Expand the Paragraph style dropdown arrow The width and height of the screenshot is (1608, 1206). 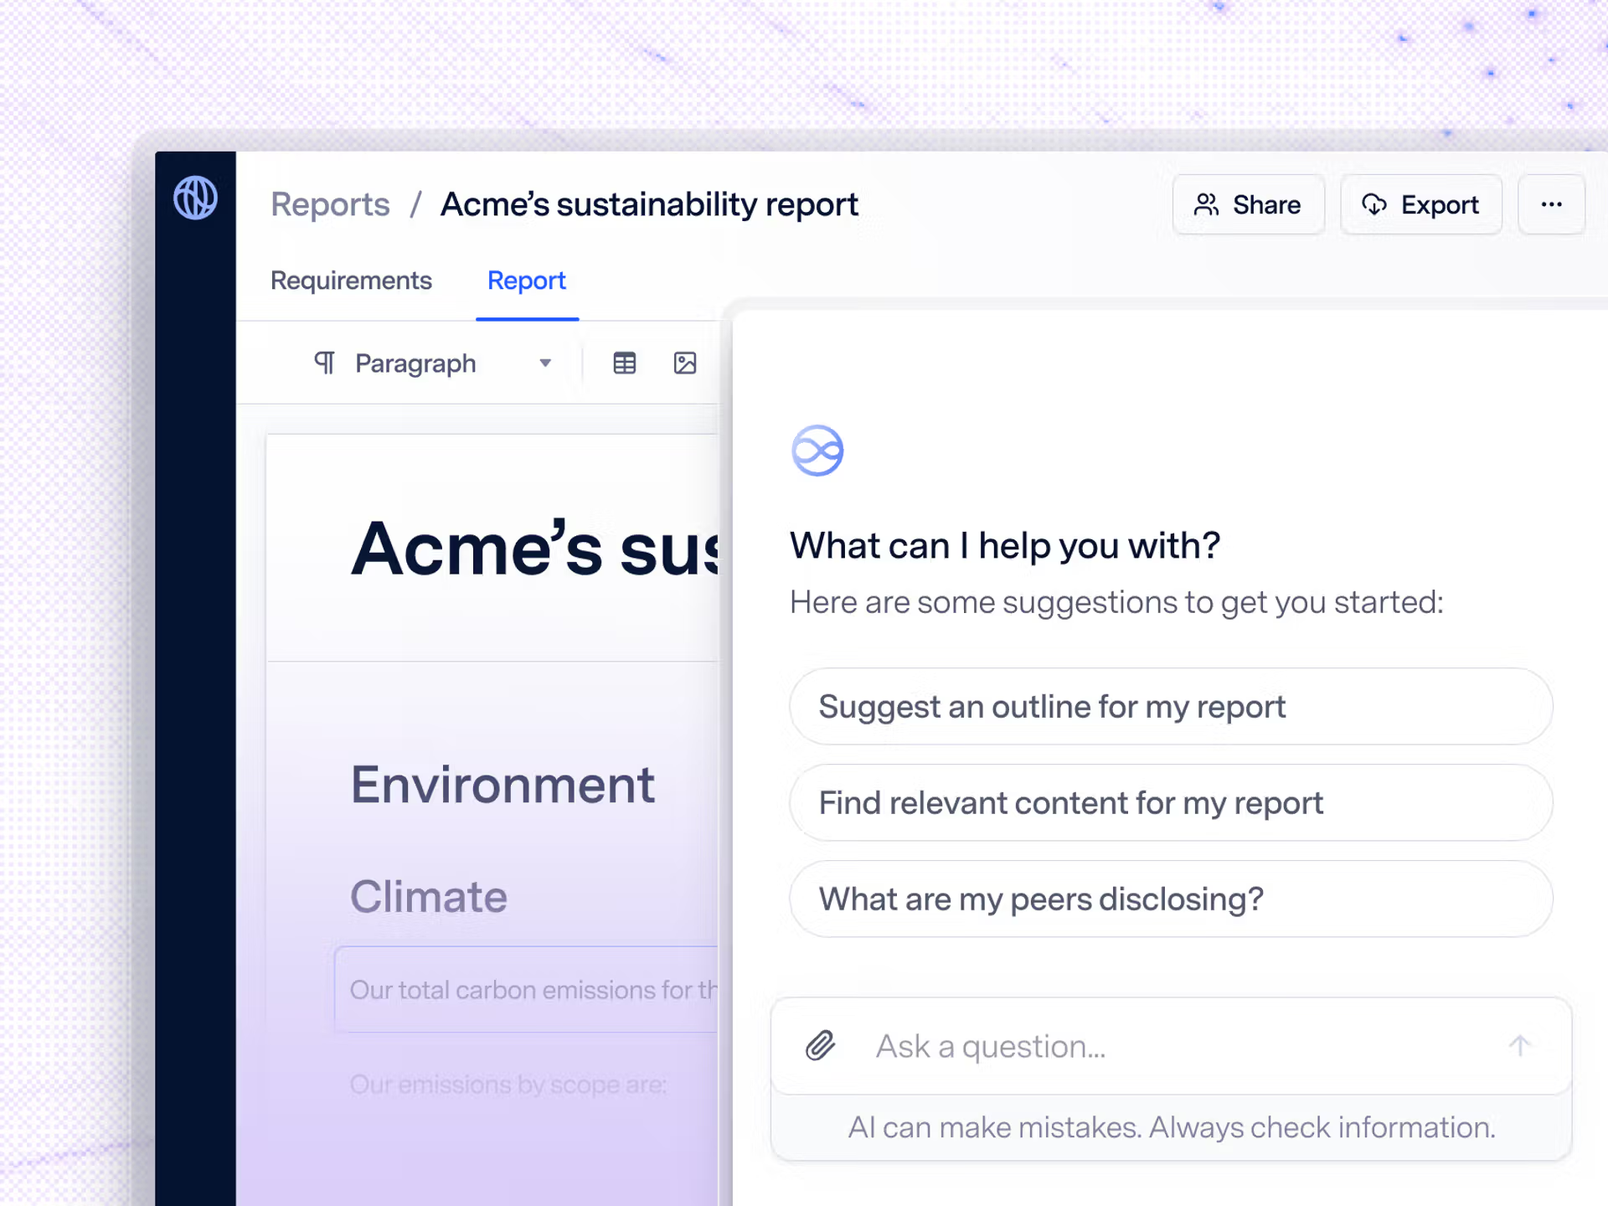point(545,363)
